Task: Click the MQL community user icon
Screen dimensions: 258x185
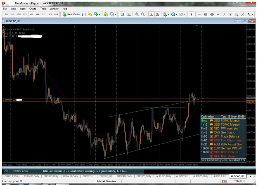Action: click(106, 14)
